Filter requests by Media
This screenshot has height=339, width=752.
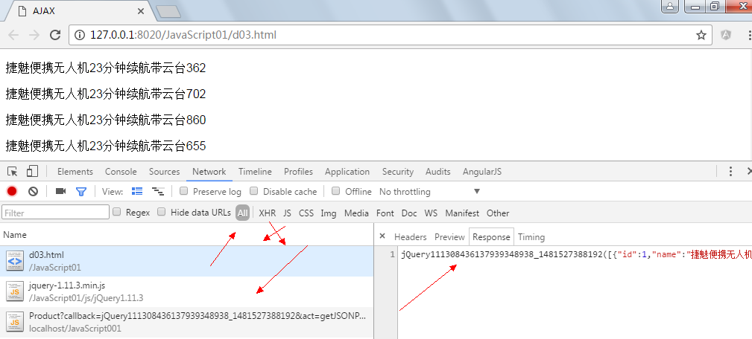pos(356,213)
